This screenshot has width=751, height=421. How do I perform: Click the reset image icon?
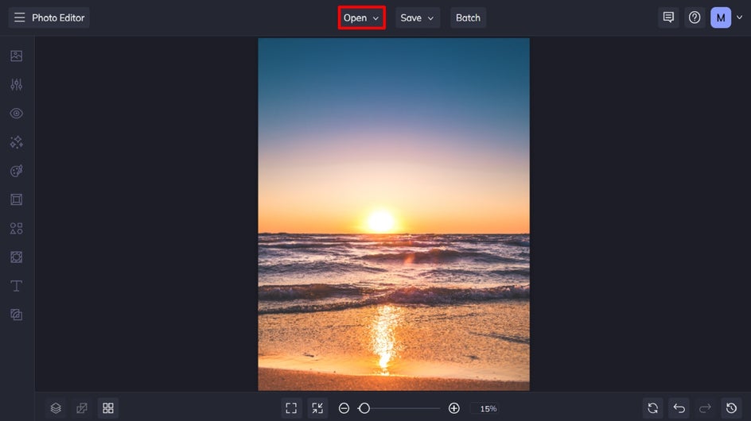[653, 408]
